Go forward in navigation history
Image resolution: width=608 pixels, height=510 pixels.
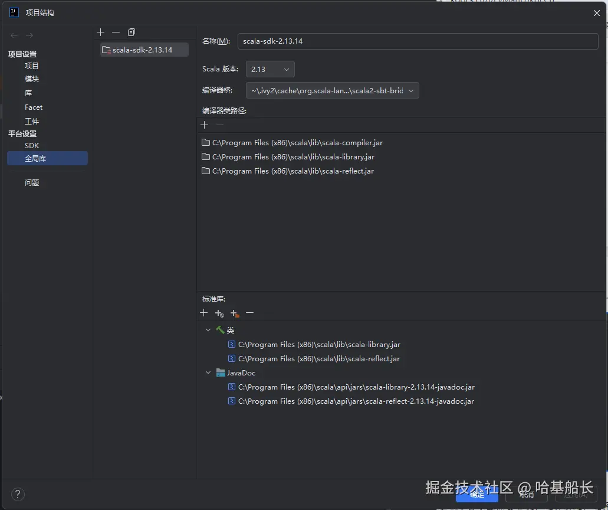(x=29, y=35)
